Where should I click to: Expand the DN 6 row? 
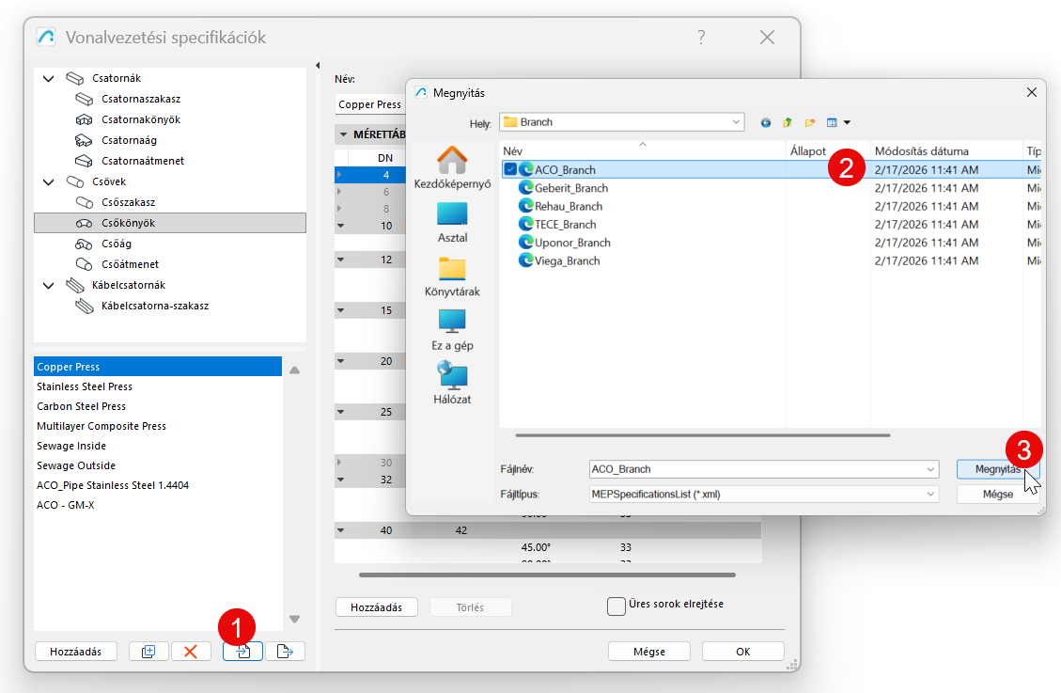click(x=339, y=192)
